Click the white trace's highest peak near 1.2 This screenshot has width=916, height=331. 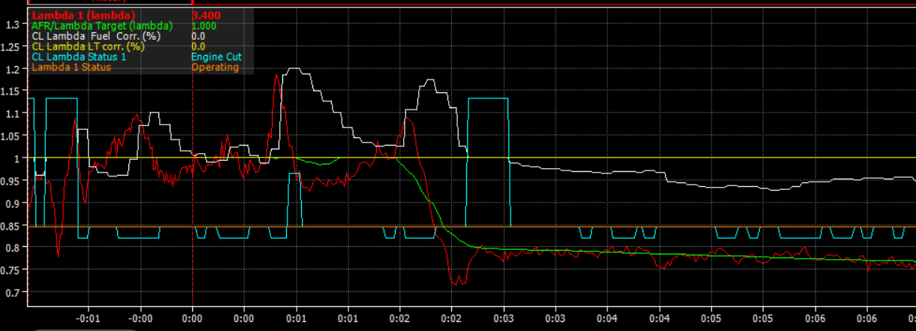pos(294,69)
